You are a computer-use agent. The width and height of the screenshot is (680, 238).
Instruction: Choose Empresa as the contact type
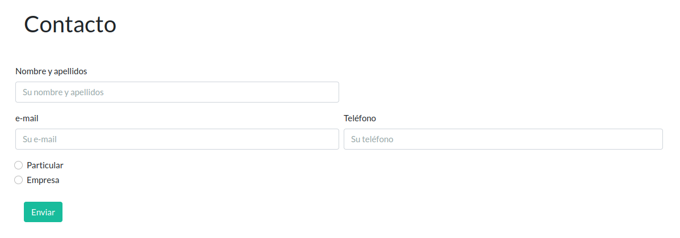(x=18, y=180)
